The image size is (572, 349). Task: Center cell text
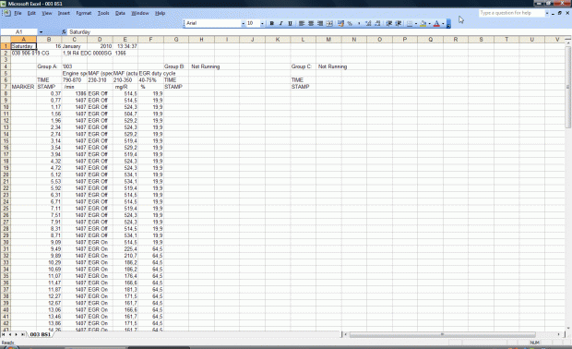(311, 23)
